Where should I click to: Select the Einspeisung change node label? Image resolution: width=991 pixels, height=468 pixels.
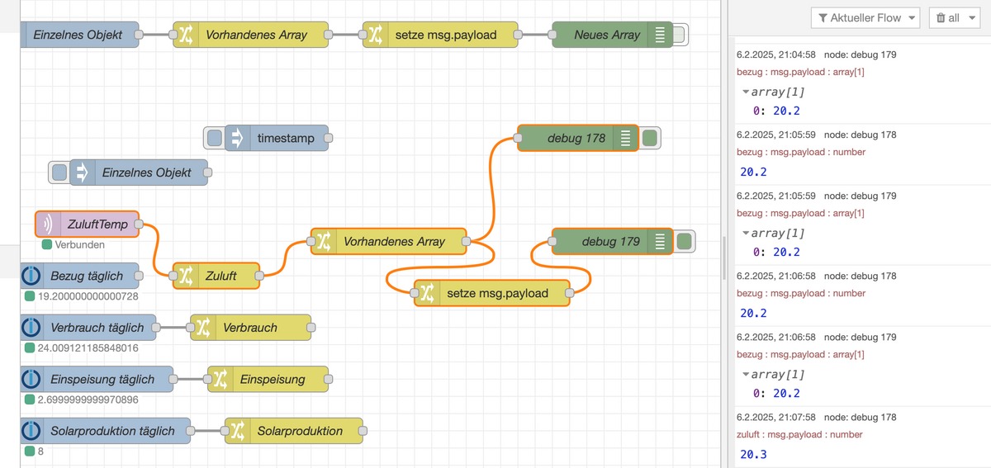[273, 379]
